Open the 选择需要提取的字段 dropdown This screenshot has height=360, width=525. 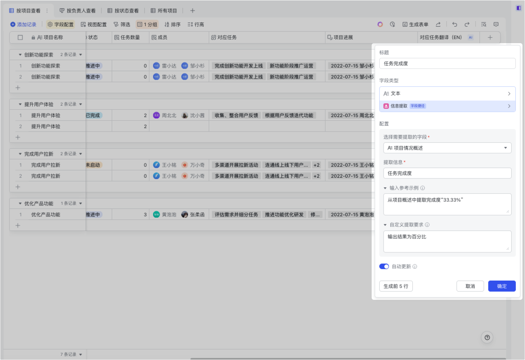point(447,148)
